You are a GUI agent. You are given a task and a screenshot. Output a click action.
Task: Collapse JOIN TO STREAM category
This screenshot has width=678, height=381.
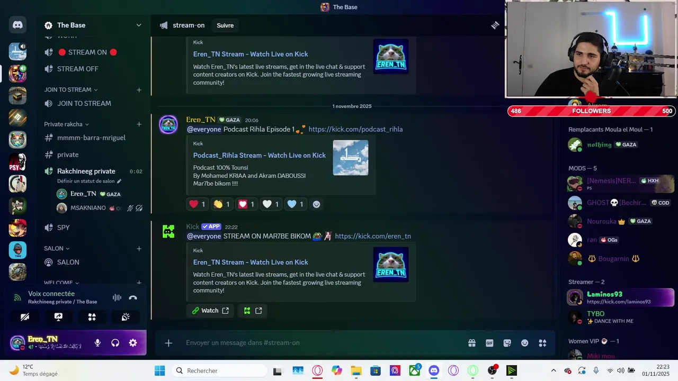tap(71, 89)
